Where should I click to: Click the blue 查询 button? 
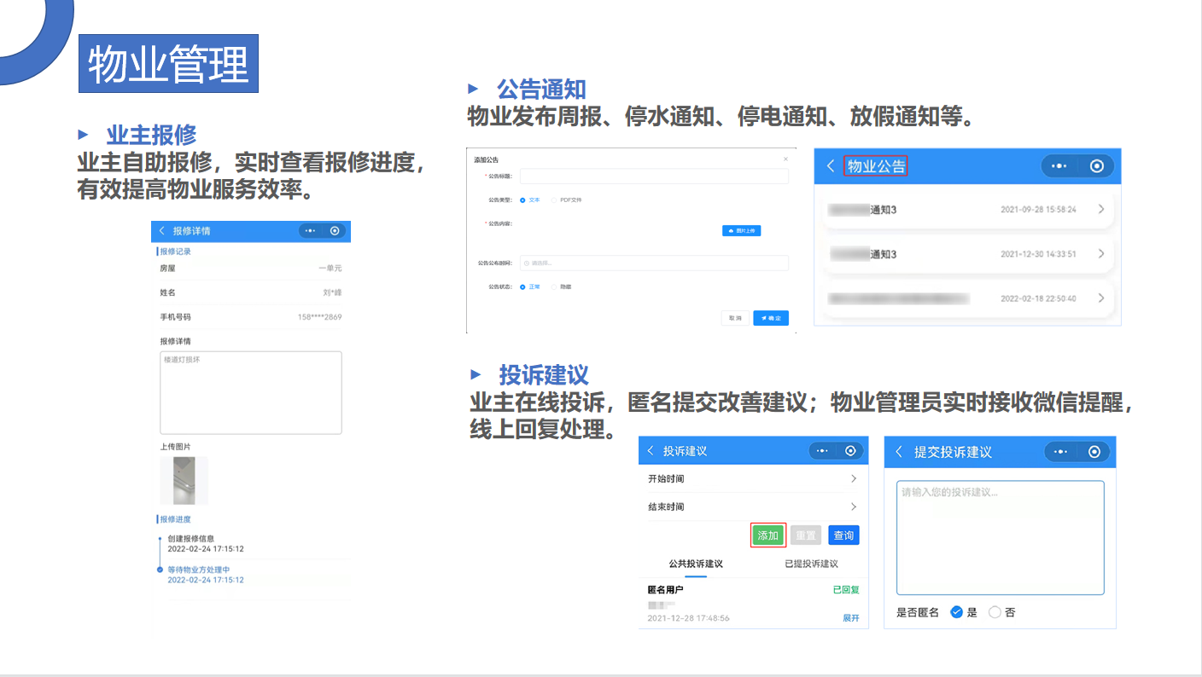click(843, 535)
